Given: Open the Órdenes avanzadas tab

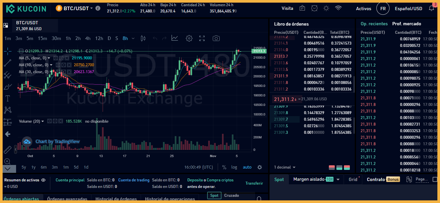Looking at the screenshot, I should [67, 199].
